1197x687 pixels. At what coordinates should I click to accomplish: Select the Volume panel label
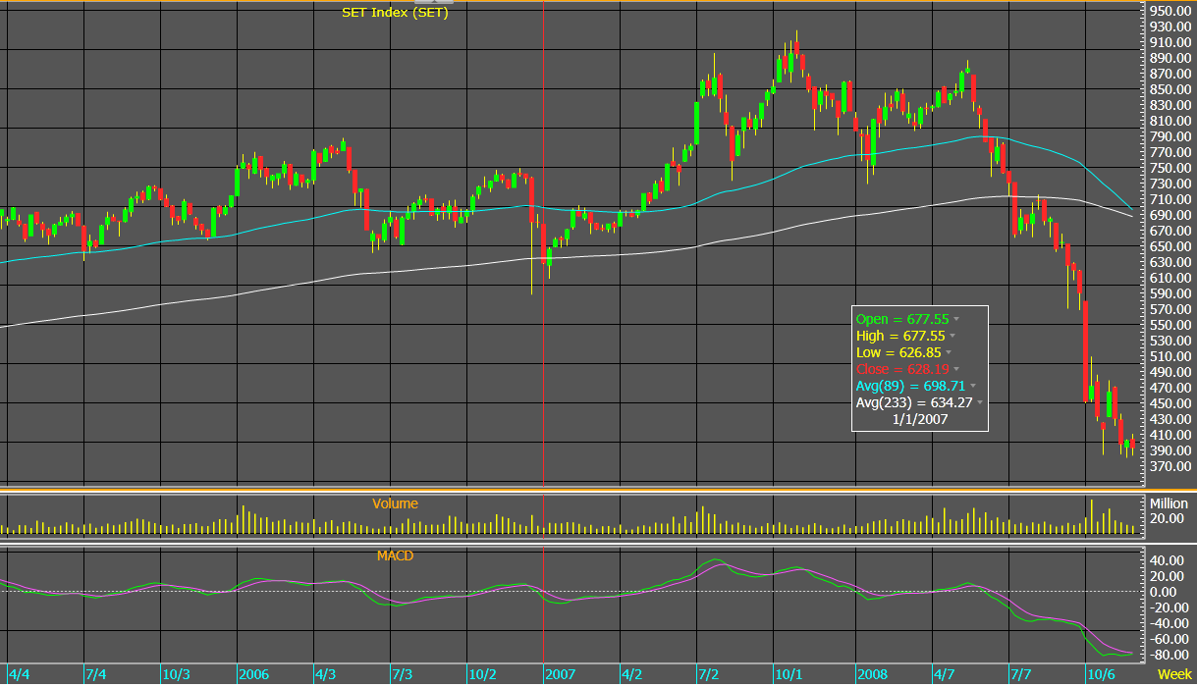(x=395, y=503)
